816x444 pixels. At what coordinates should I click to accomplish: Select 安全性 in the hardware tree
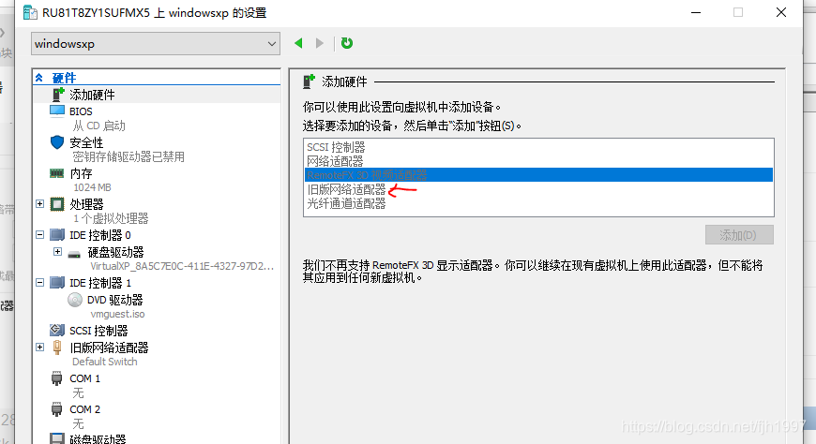86,142
